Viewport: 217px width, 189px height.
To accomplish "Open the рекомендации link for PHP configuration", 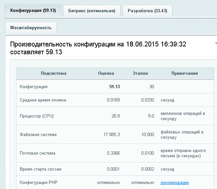I will (x=175, y=182).
